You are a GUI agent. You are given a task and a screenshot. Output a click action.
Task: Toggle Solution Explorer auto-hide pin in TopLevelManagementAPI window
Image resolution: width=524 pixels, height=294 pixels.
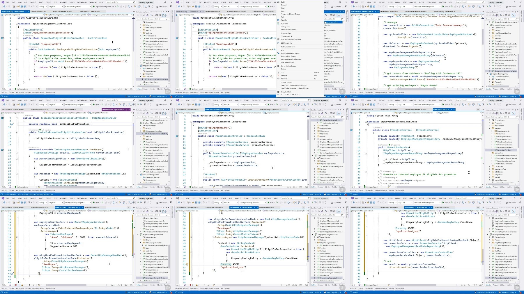(166, 12)
